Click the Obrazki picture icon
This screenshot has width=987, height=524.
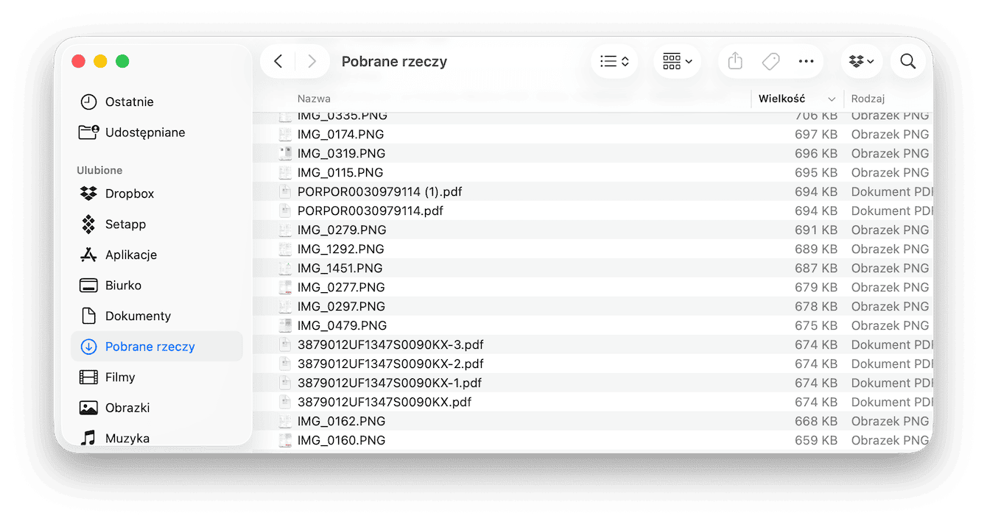88,408
